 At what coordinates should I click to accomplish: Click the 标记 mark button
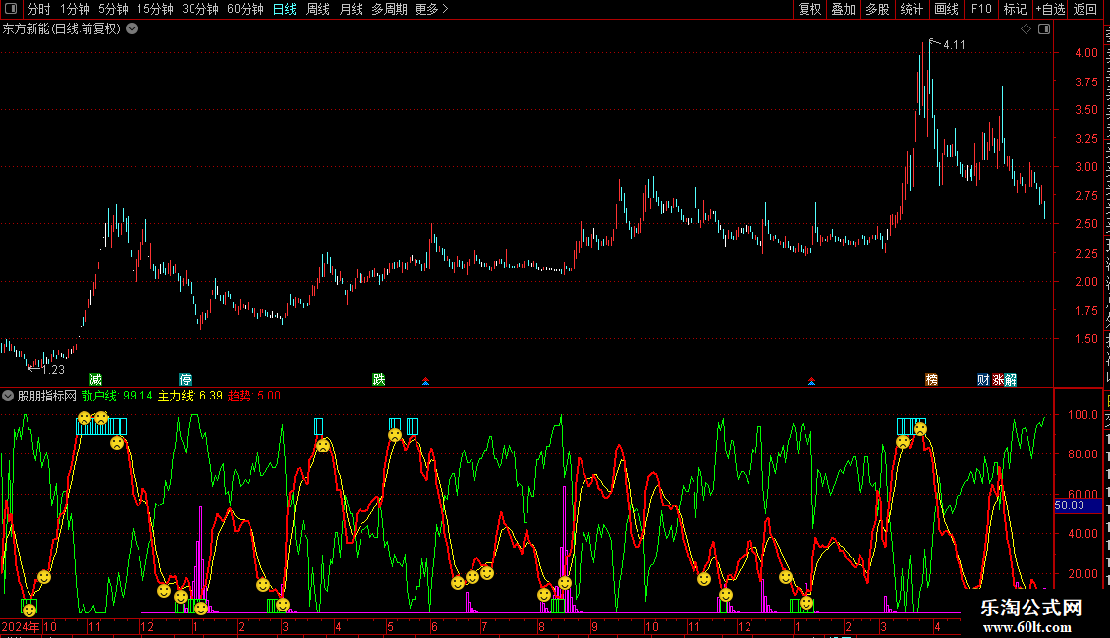click(1015, 9)
